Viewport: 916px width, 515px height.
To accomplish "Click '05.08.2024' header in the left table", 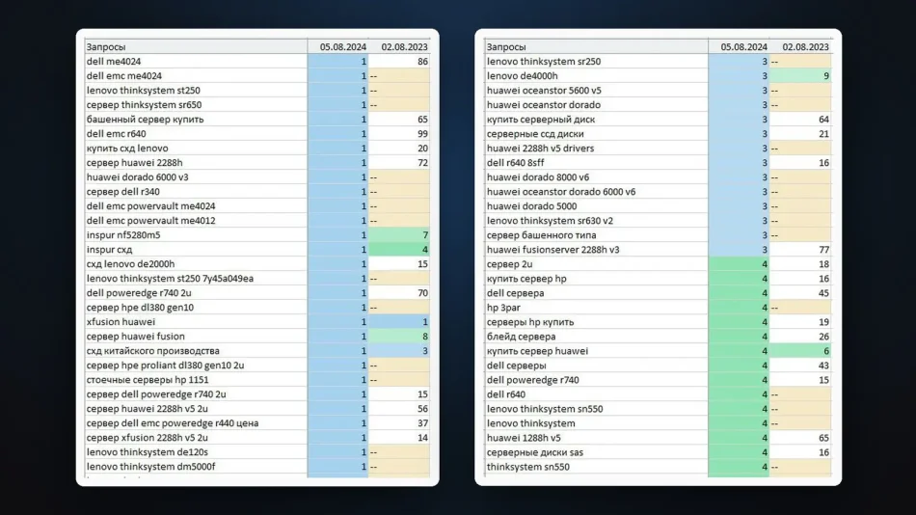I will (337, 46).
